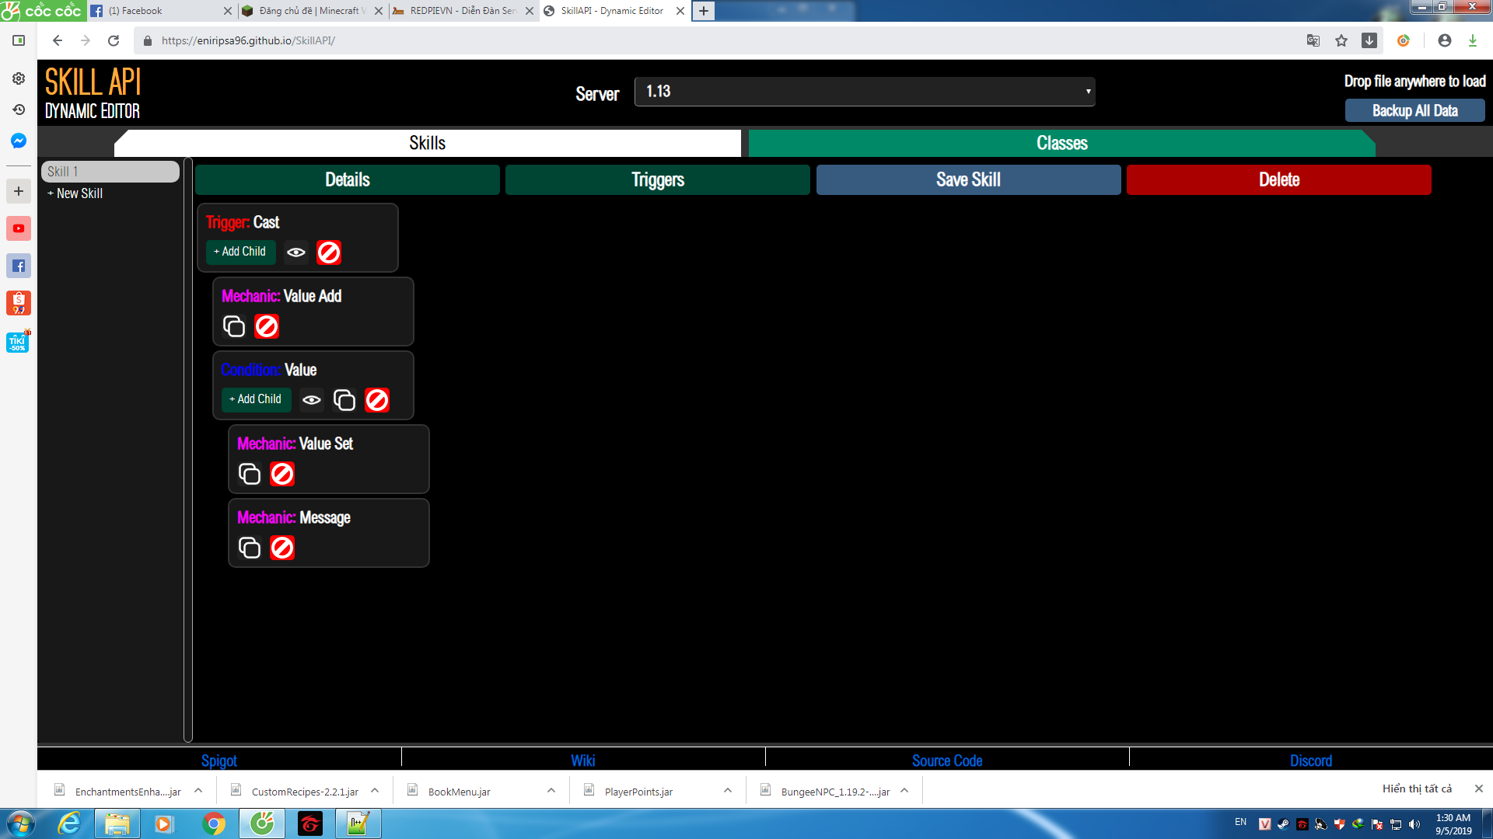Delete the Message mechanic with its remove icon
Viewport: 1493px width, 839px height.
pos(282,548)
